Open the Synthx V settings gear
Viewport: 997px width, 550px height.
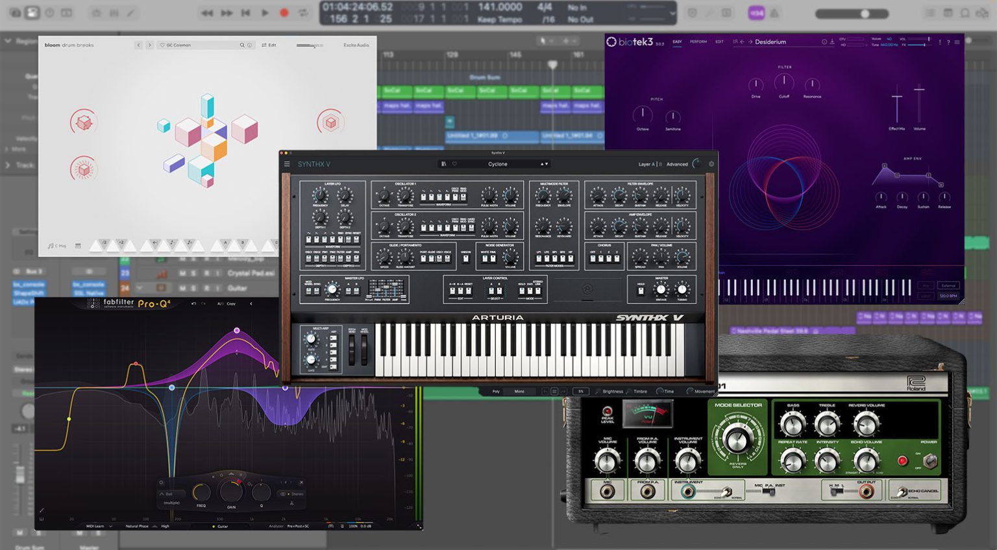[711, 164]
